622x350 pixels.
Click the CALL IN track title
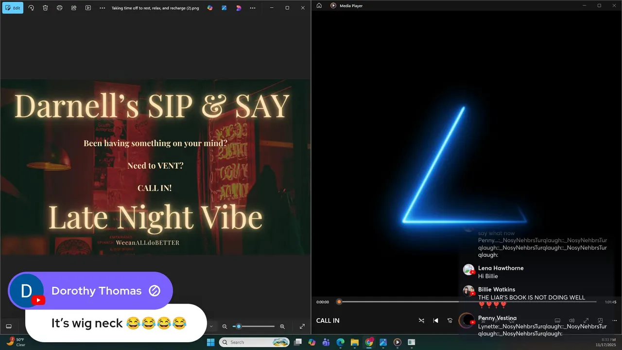(328, 320)
